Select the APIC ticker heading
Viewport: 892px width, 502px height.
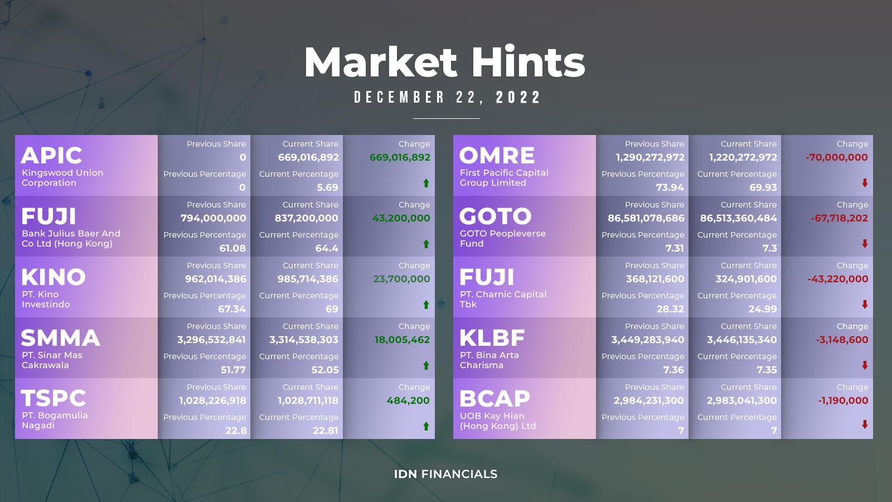[52, 155]
